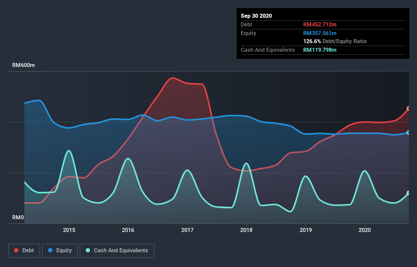Click the RM600m y-axis label
This screenshot has width=417, height=267.
click(x=23, y=65)
